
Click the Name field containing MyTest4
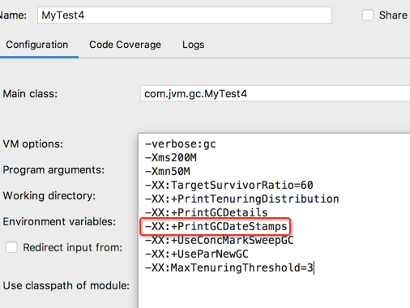point(185,15)
